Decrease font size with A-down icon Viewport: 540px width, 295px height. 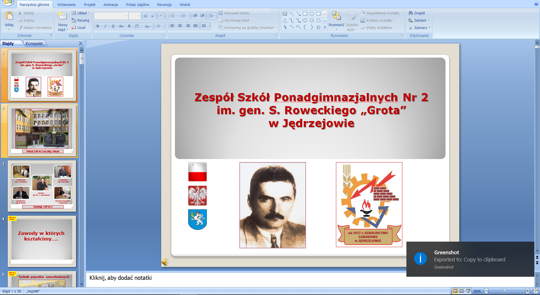point(153,16)
